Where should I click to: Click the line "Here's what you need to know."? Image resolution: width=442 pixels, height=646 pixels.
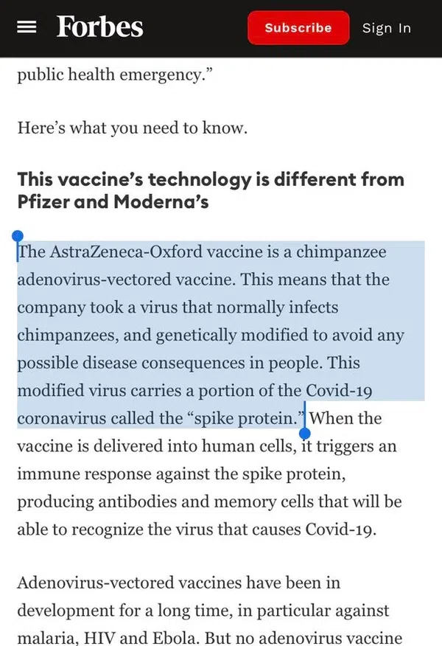132,128
